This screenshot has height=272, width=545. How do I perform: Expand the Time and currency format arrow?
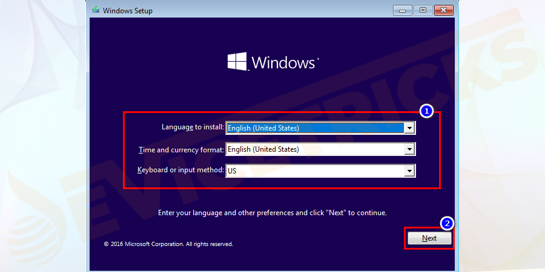pos(410,149)
